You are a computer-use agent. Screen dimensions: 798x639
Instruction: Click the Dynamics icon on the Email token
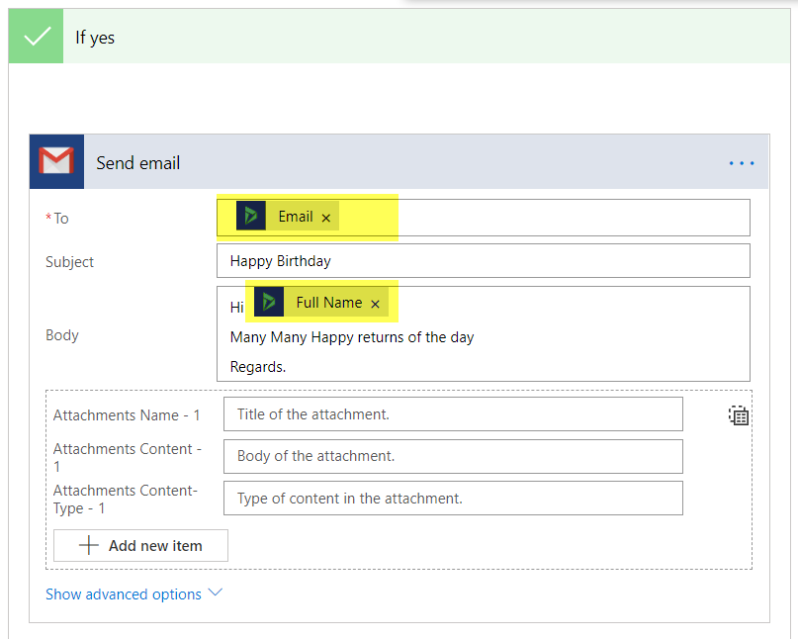[x=251, y=216]
